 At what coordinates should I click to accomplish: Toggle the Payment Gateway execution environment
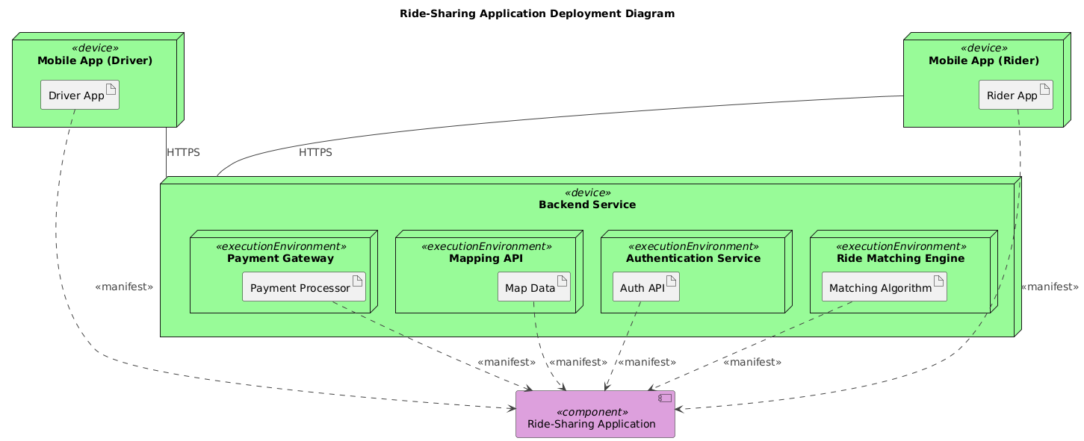pos(280,258)
